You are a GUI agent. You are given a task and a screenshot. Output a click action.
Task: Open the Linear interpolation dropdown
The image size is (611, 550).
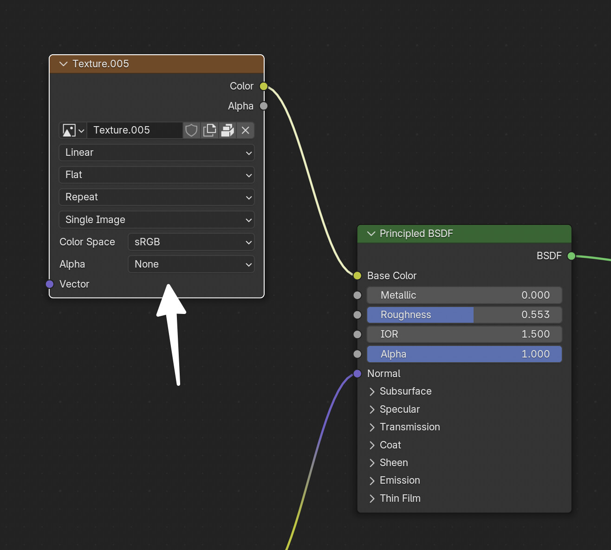tap(156, 153)
